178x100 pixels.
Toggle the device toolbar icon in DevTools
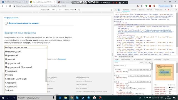pyautogui.click(x=119, y=10)
